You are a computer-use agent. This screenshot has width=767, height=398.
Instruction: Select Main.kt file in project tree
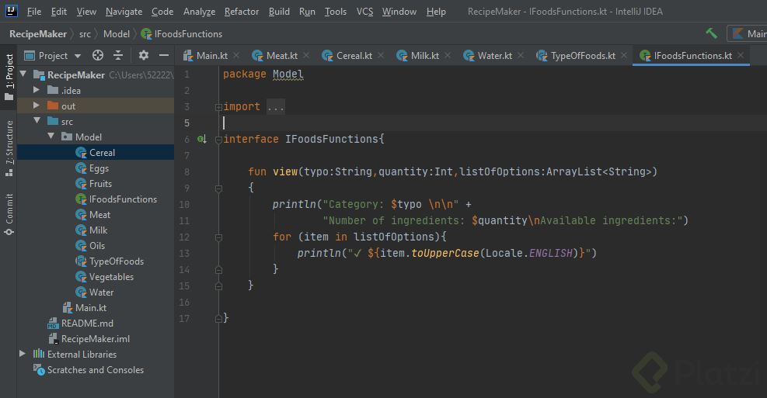(85, 308)
